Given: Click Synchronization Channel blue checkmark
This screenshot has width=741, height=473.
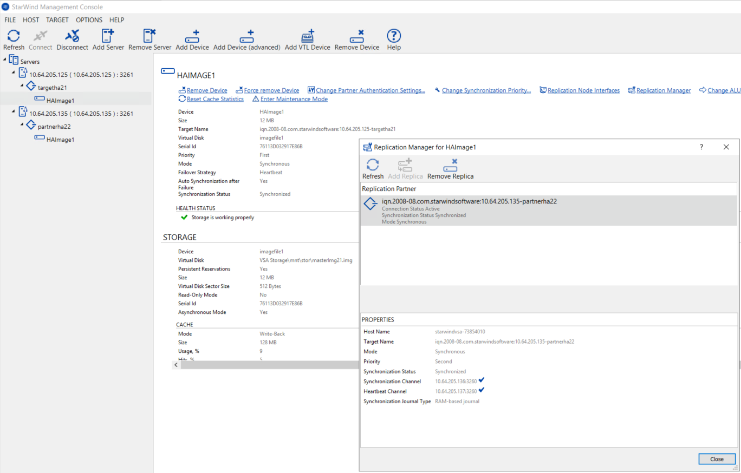Looking at the screenshot, I should (x=481, y=380).
